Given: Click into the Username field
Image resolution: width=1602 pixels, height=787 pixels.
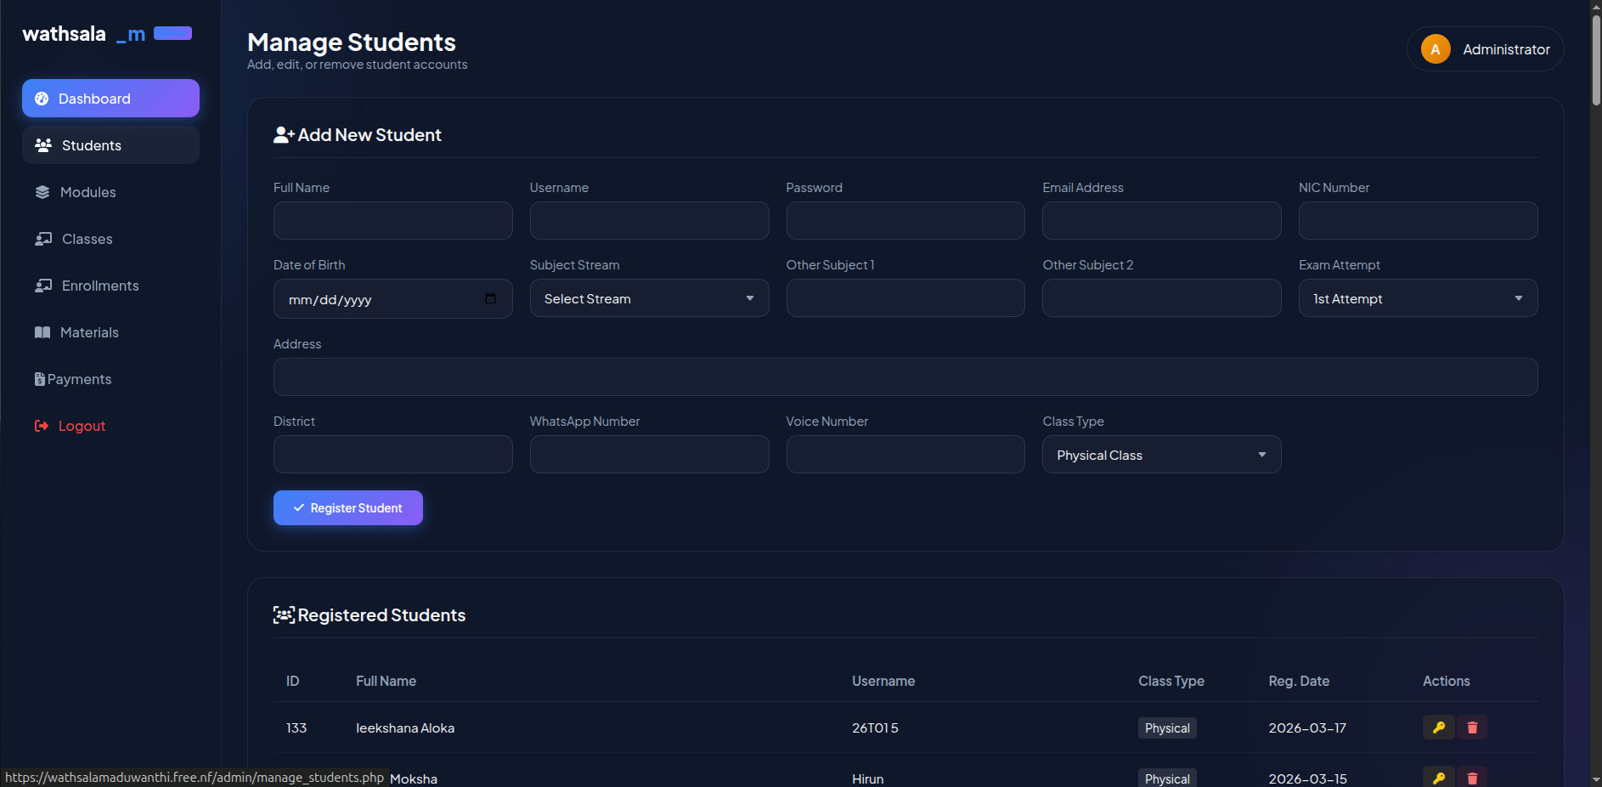Looking at the screenshot, I should [x=649, y=220].
